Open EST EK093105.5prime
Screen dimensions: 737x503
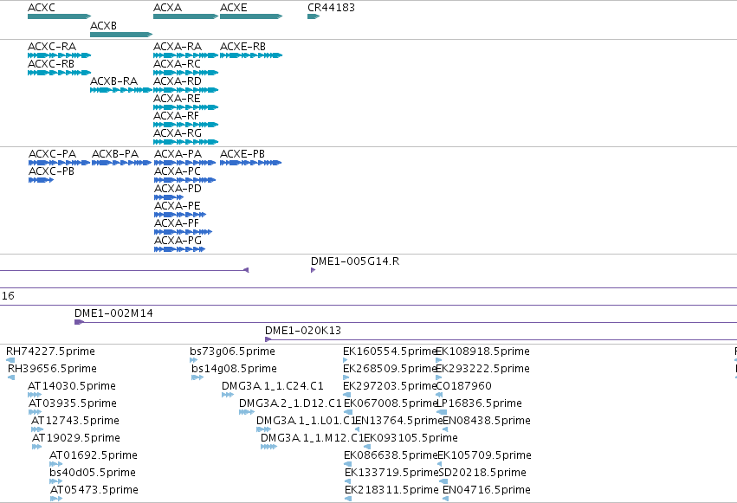pos(367,447)
